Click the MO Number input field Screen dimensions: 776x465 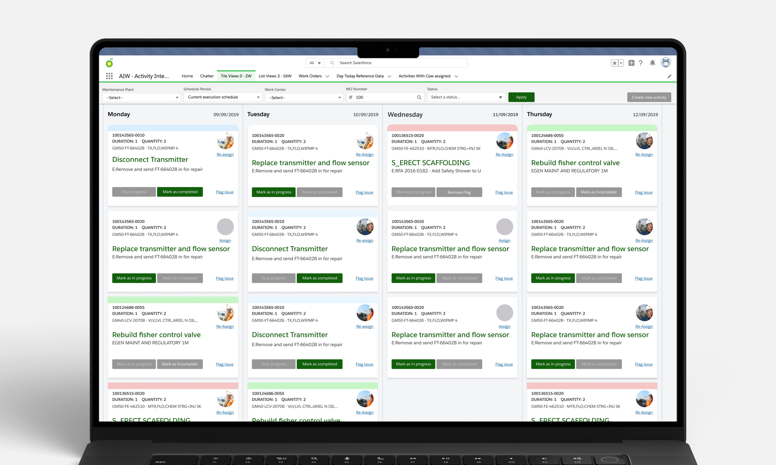tap(385, 97)
